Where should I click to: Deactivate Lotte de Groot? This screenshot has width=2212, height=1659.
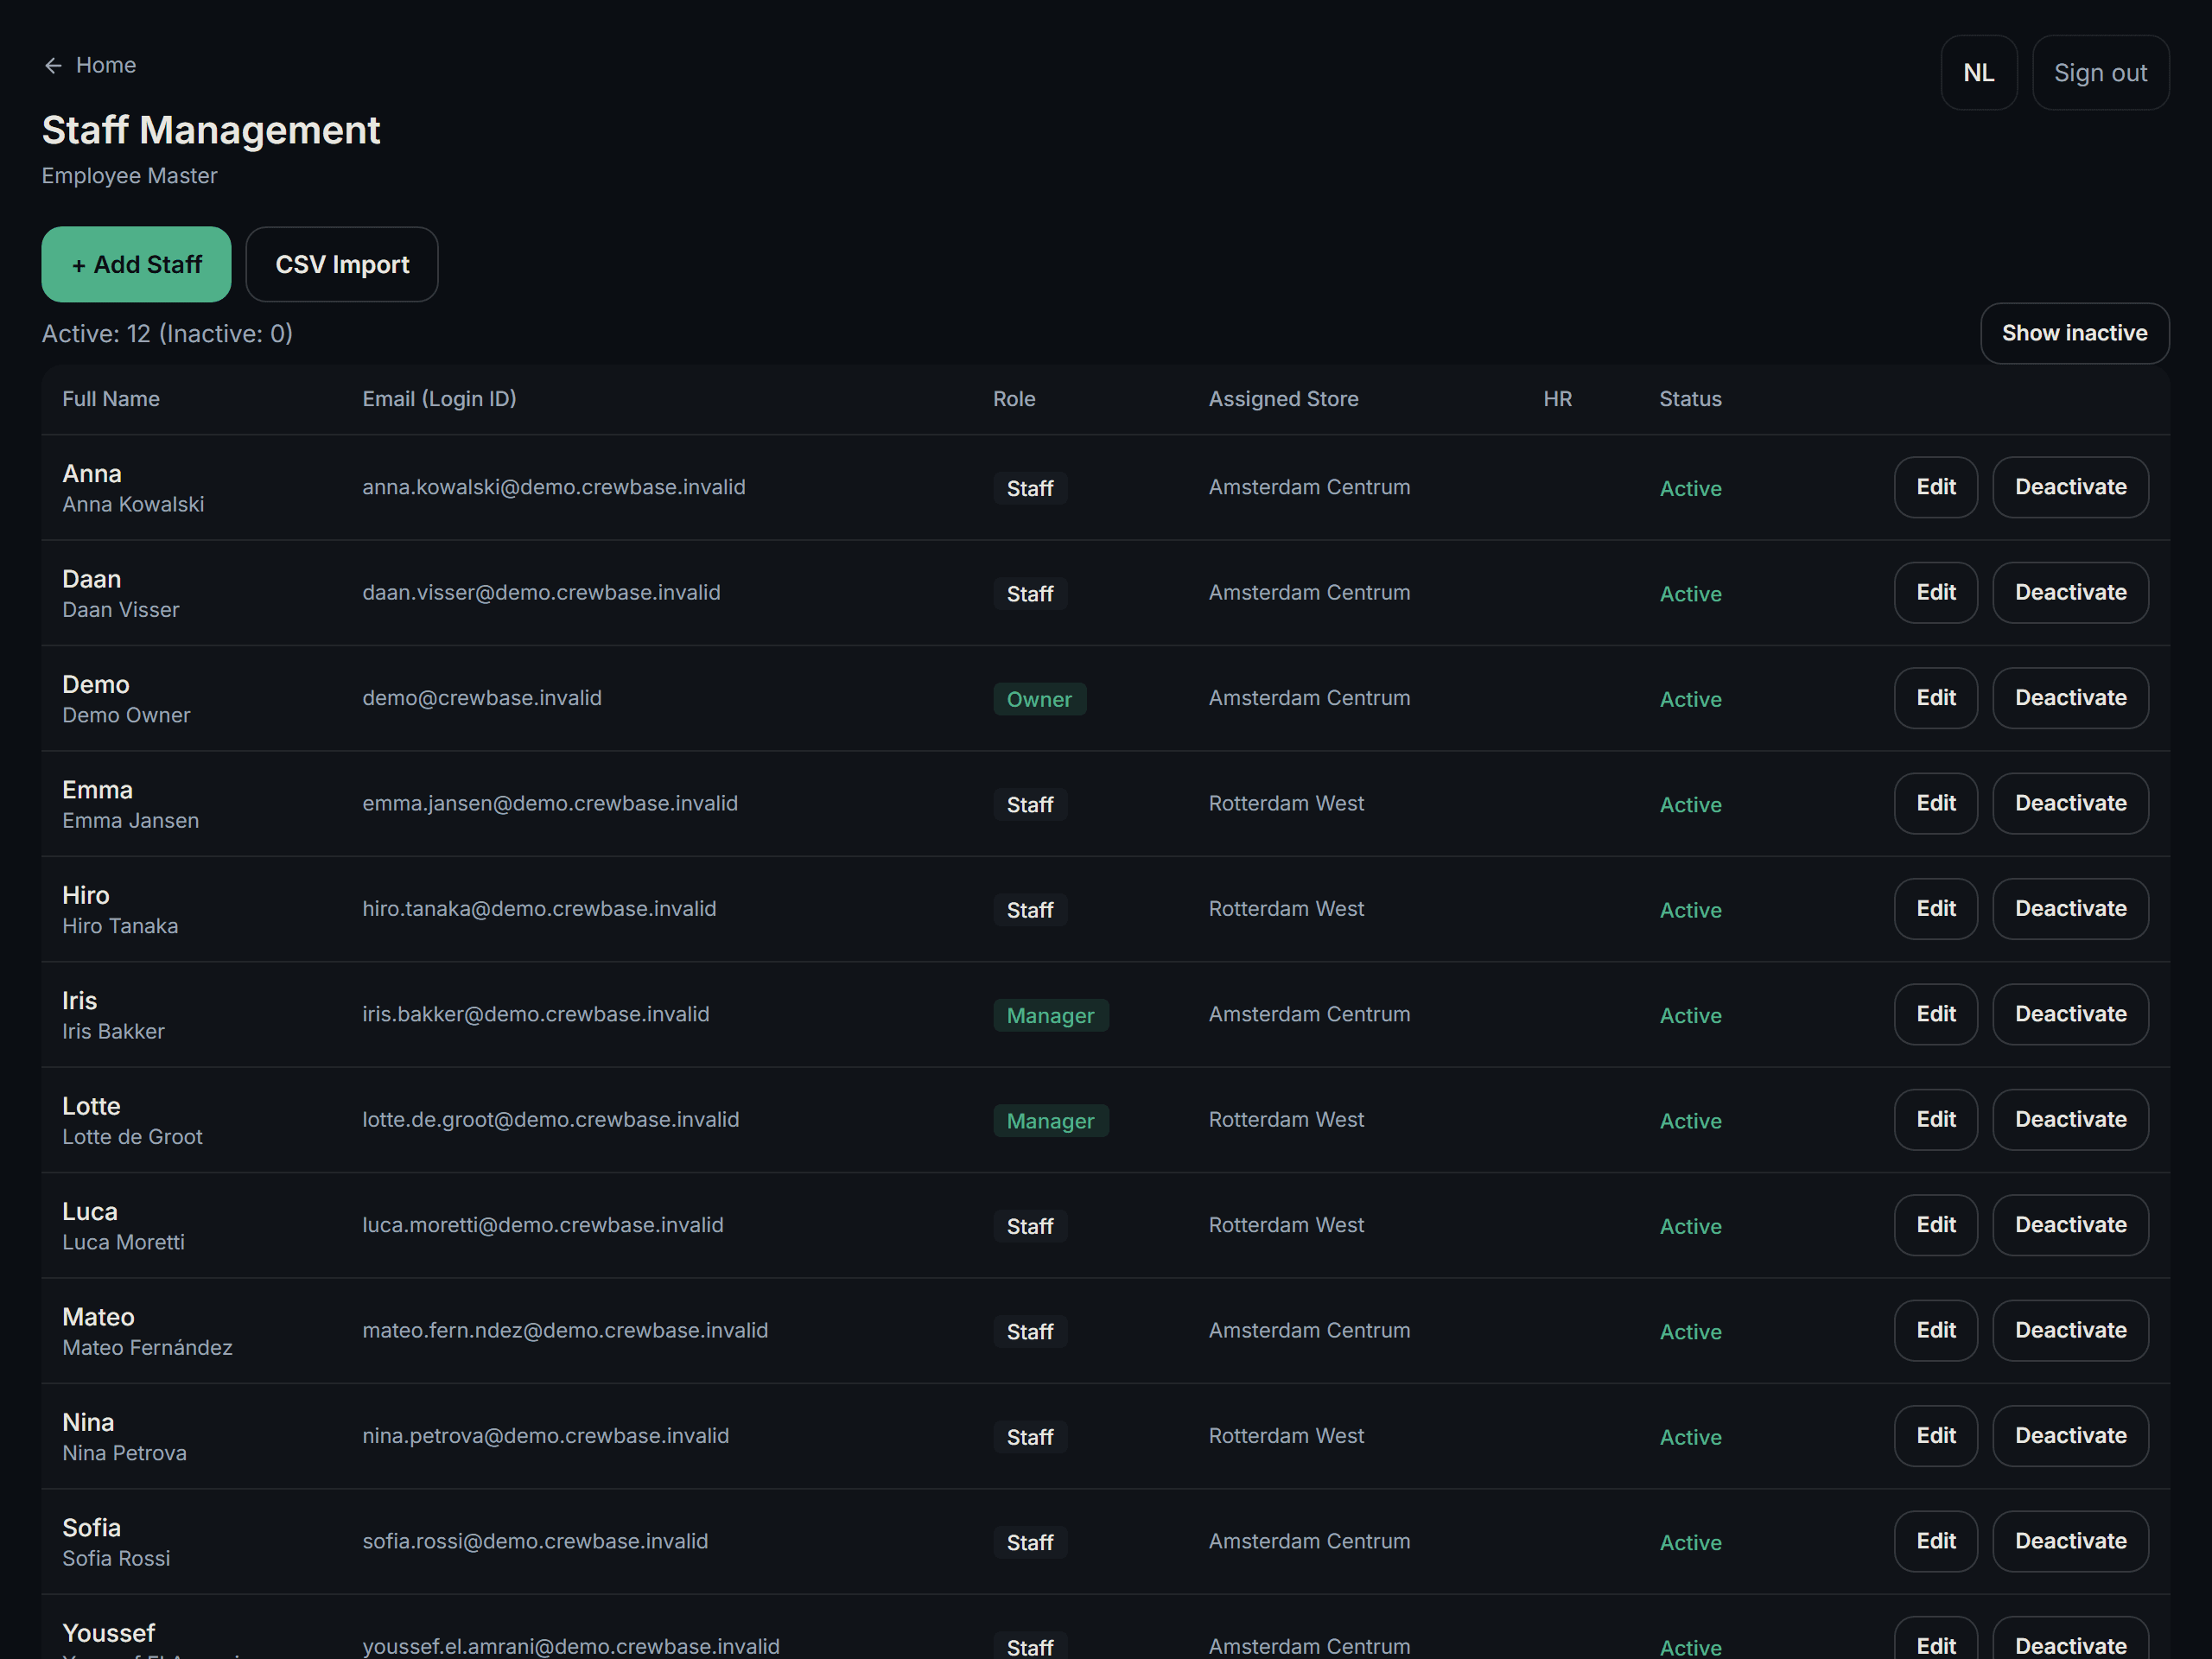pos(2070,1119)
